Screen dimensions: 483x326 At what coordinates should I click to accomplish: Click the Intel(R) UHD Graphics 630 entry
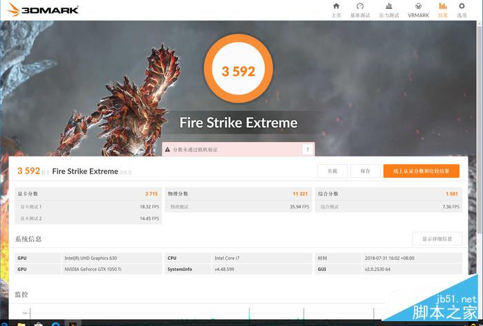pos(90,258)
